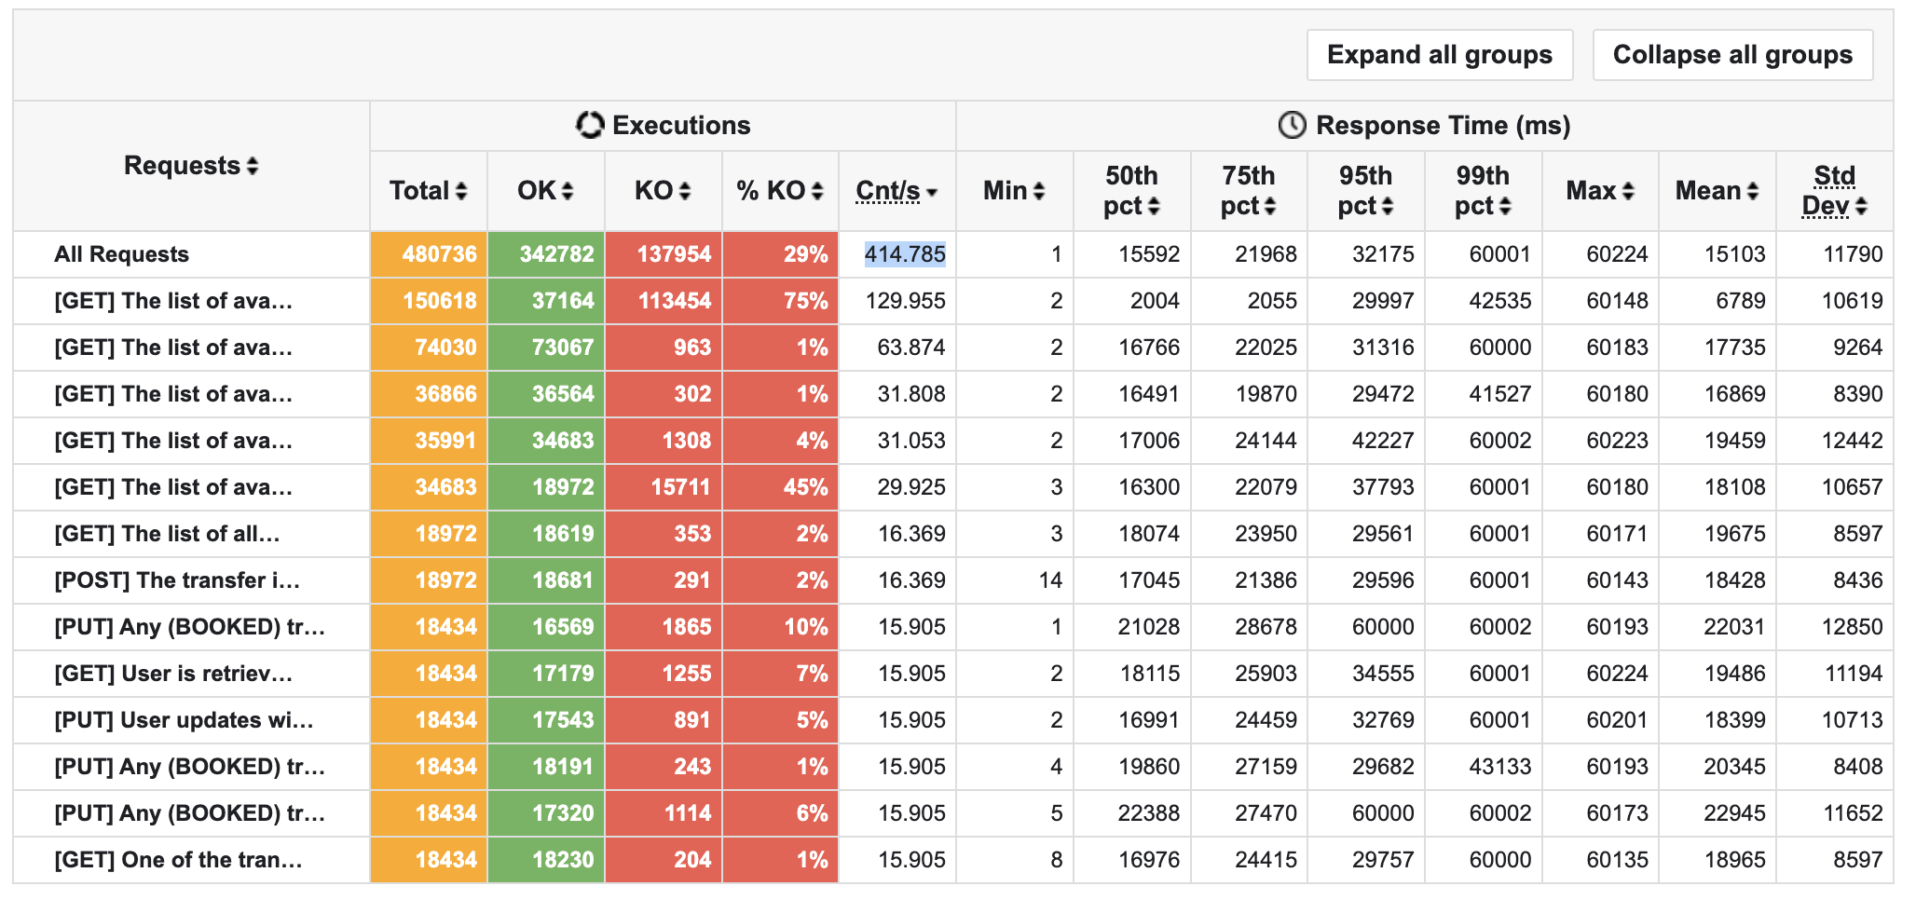Click the KO value 1308
Image resolution: width=1916 pixels, height=900 pixels.
[x=686, y=441]
